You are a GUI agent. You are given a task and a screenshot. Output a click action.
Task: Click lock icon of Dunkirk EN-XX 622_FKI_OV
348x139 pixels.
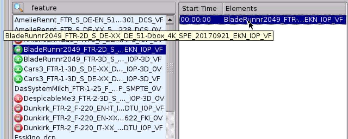pos(18,118)
